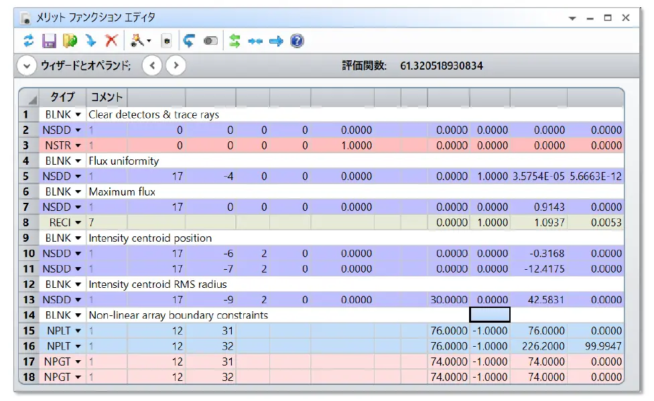
Task: Go to next operand with right chevron
Action: pyautogui.click(x=176, y=66)
